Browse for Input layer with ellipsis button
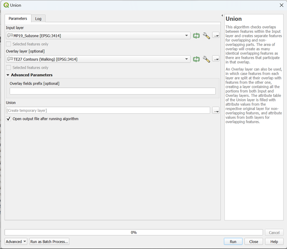 coord(216,36)
